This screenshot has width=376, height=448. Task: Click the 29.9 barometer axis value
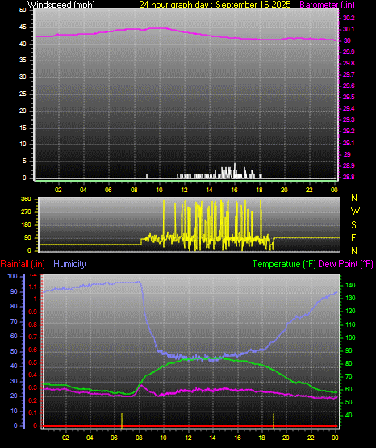(x=349, y=52)
